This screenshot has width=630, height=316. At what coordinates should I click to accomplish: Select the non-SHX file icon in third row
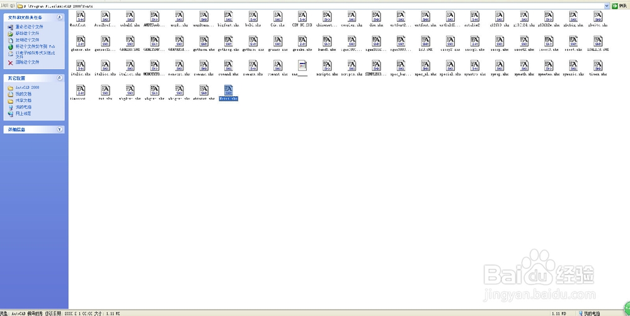(x=302, y=66)
